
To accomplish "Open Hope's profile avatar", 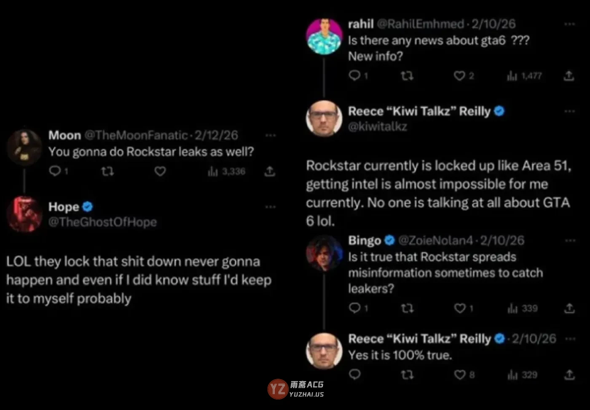I will pos(24,214).
